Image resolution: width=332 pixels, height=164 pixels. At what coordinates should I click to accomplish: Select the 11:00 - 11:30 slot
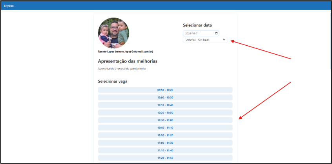click(165, 143)
